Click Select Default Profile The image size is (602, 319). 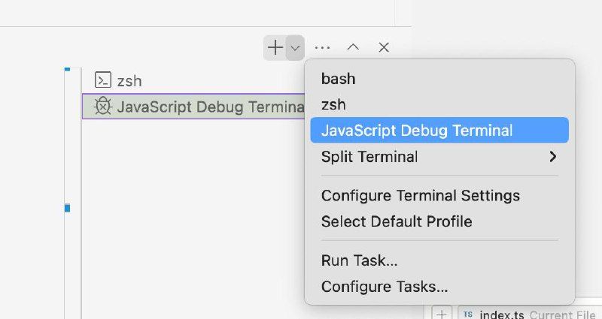point(397,221)
